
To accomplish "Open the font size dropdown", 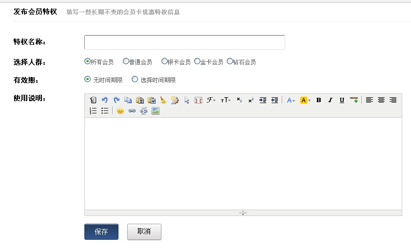I will pos(225,100).
